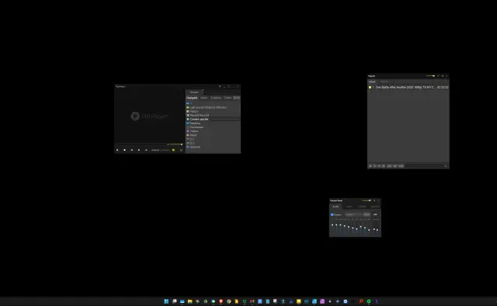Open file with the eject icon
This screenshot has height=306, width=497.
click(146, 150)
